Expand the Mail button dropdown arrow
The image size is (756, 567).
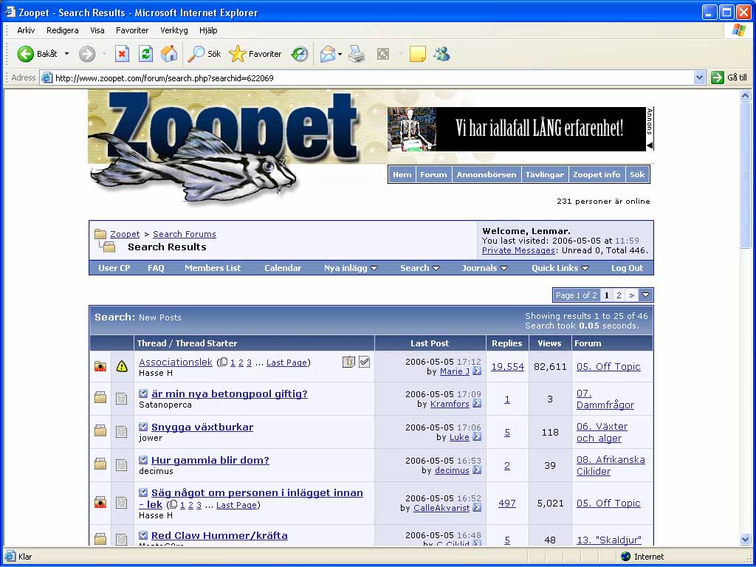340,54
